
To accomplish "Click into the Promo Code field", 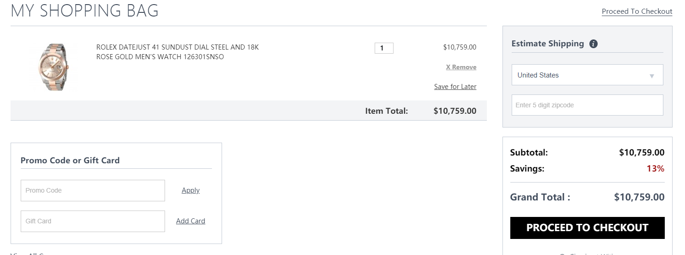I will click(93, 190).
